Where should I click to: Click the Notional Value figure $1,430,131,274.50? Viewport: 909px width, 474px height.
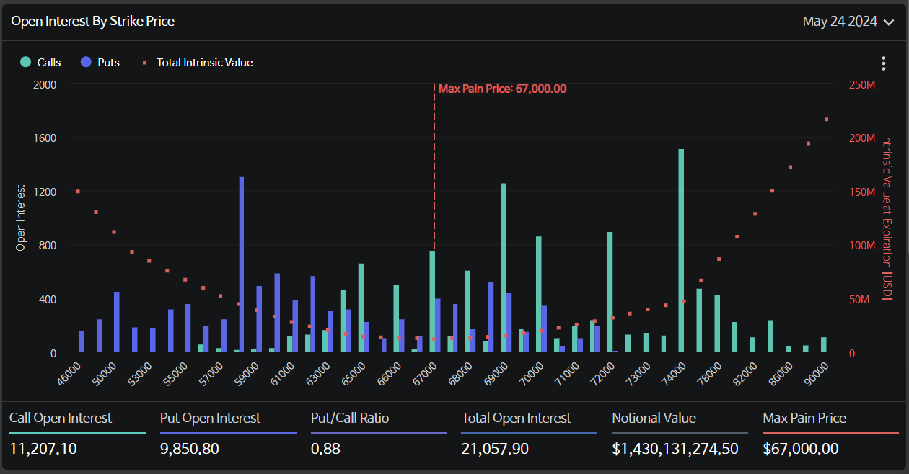[x=675, y=449]
